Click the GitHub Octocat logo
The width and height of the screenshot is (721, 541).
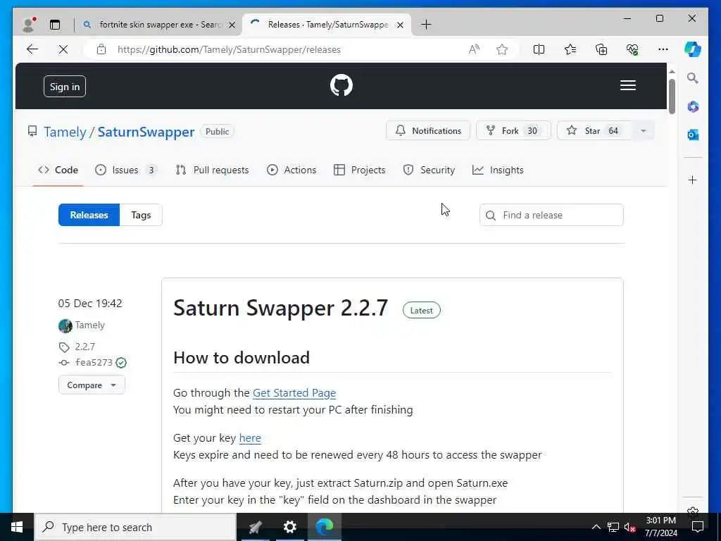click(341, 85)
